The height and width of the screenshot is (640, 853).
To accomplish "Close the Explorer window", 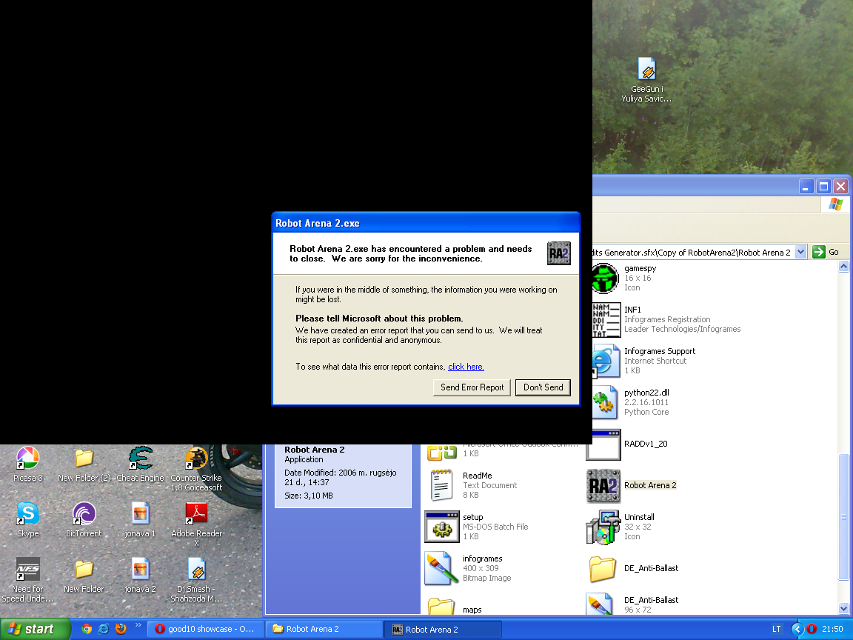I will [841, 187].
